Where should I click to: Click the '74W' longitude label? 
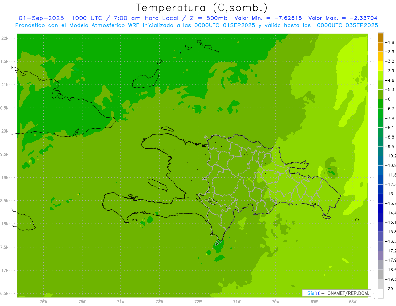[121, 301]
